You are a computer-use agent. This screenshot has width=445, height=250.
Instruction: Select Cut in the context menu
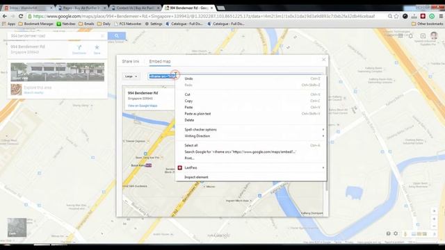(x=251, y=94)
